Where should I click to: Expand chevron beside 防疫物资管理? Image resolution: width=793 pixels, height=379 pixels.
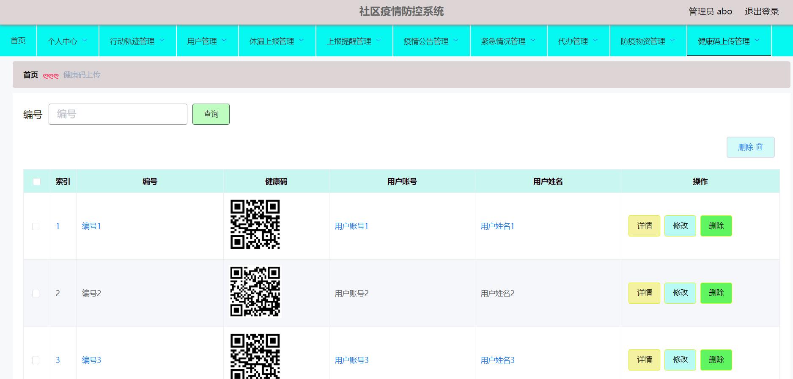(672, 41)
